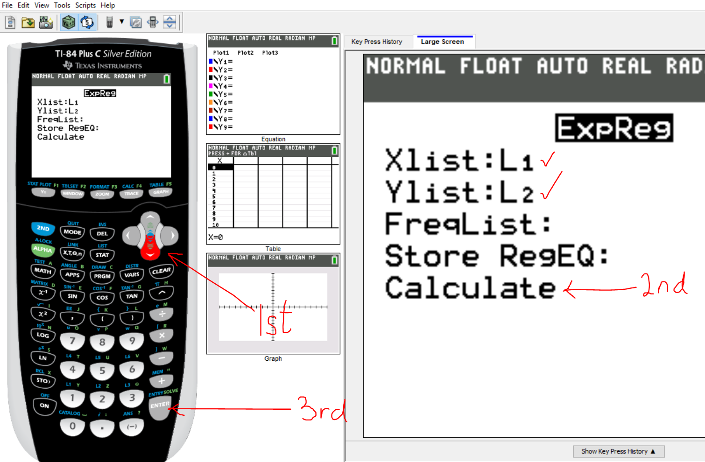Image resolution: width=705 pixels, height=462 pixels.
Task: Click the COS key
Action: 102,298
